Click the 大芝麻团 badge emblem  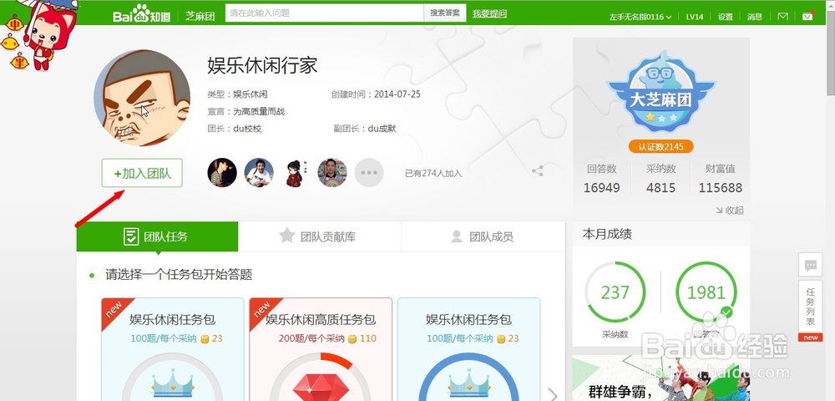pos(660,92)
